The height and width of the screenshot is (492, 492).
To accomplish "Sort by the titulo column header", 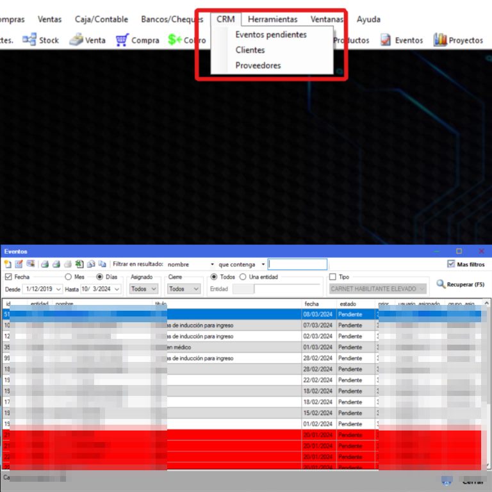I will click(x=227, y=304).
